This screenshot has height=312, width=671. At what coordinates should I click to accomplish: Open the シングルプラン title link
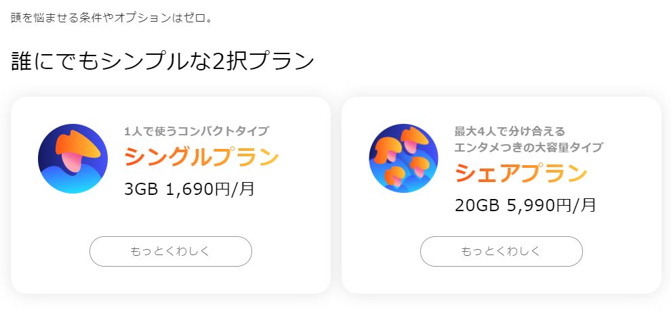[x=201, y=157]
